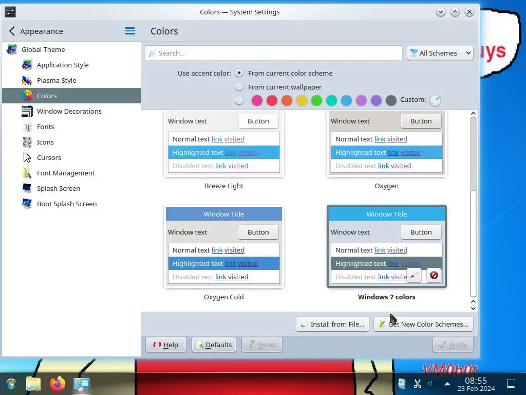Remove the Windows 7 colors scheme
The width and height of the screenshot is (526, 395).
click(x=434, y=276)
